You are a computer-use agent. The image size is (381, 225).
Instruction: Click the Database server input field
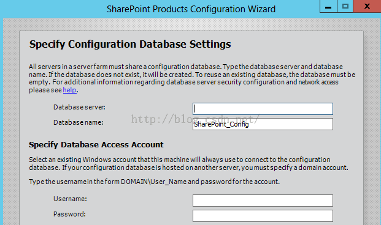pos(263,109)
